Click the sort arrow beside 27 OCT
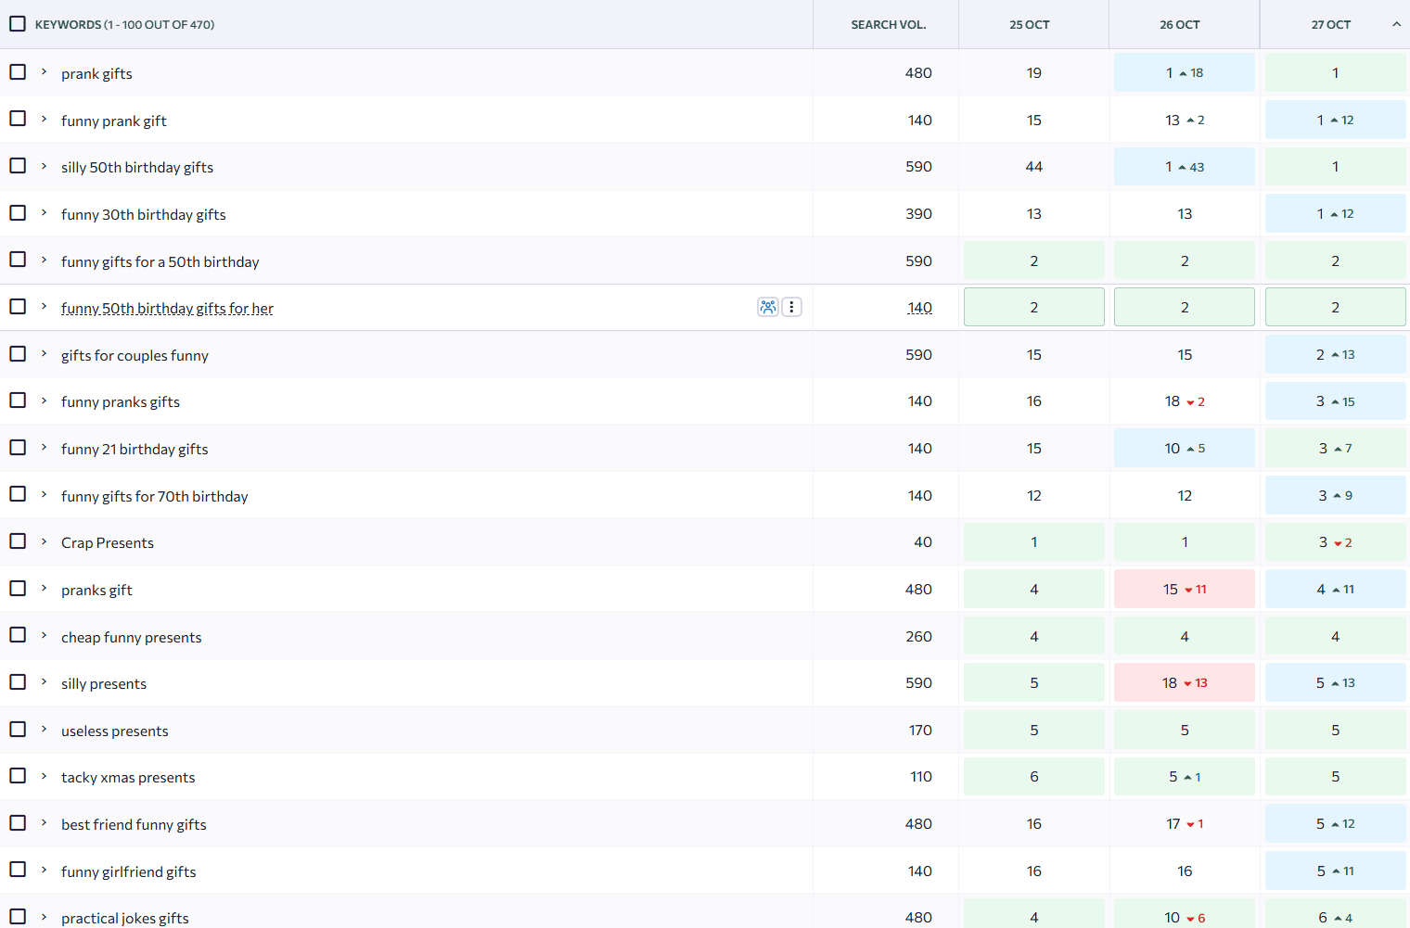The image size is (1410, 928). [x=1396, y=24]
